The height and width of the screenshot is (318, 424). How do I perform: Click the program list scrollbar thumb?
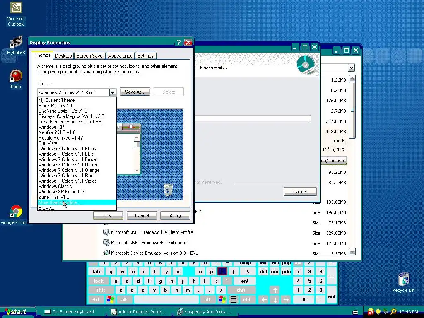[352, 110]
